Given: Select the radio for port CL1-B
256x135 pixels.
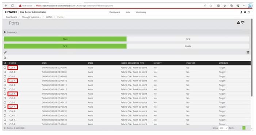Looking at the screenshot, I should pos(5,72).
